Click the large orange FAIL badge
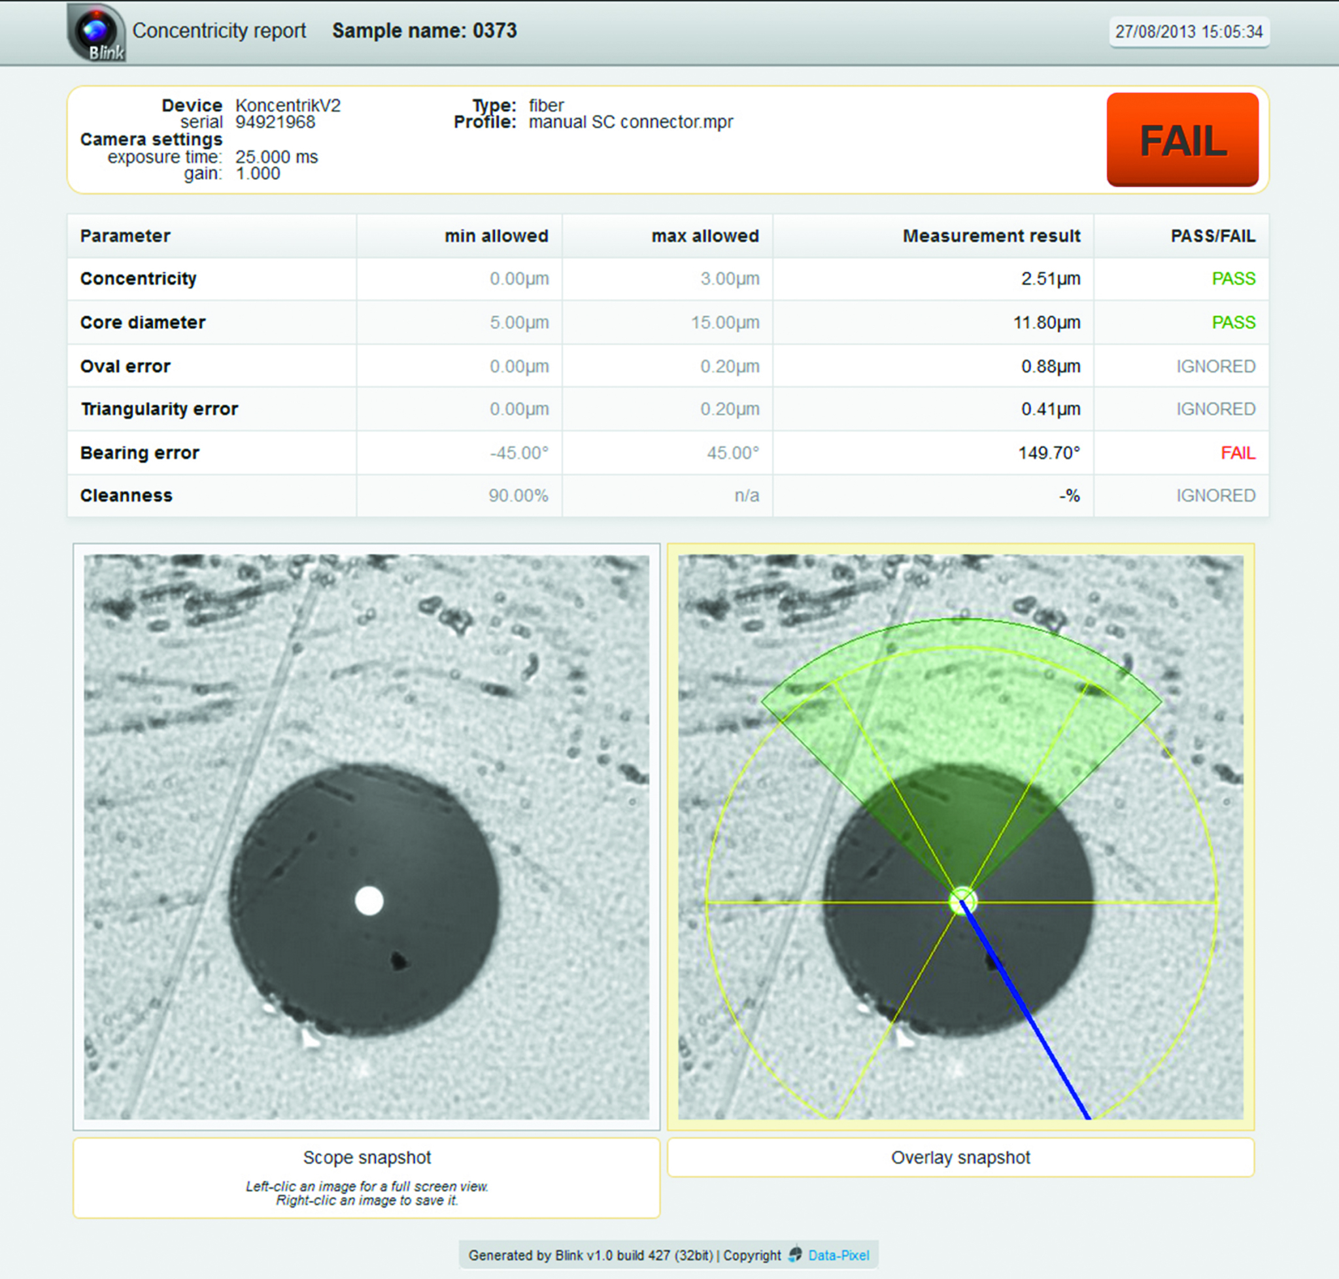 [1182, 140]
